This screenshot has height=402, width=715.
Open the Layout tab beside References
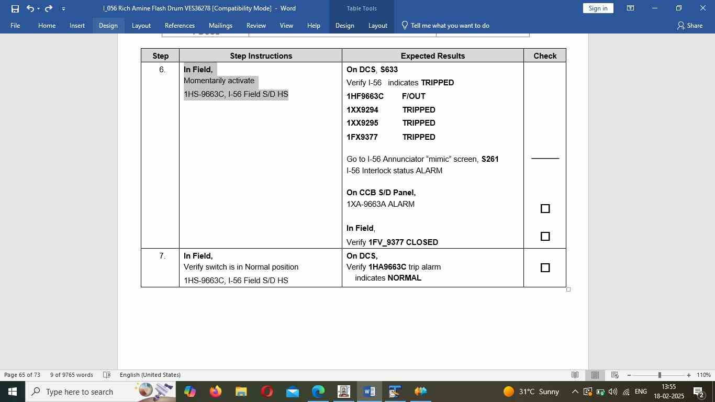(141, 25)
